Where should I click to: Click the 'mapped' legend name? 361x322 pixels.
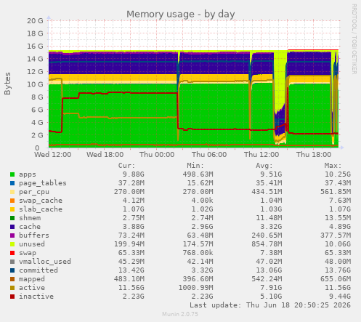click(32, 279)
